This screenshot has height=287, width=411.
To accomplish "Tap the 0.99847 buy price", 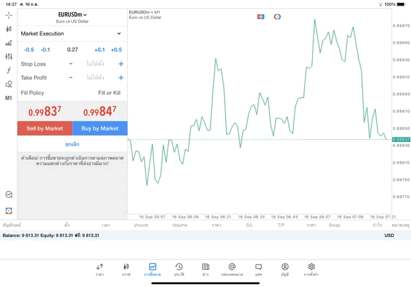I will coord(100,111).
